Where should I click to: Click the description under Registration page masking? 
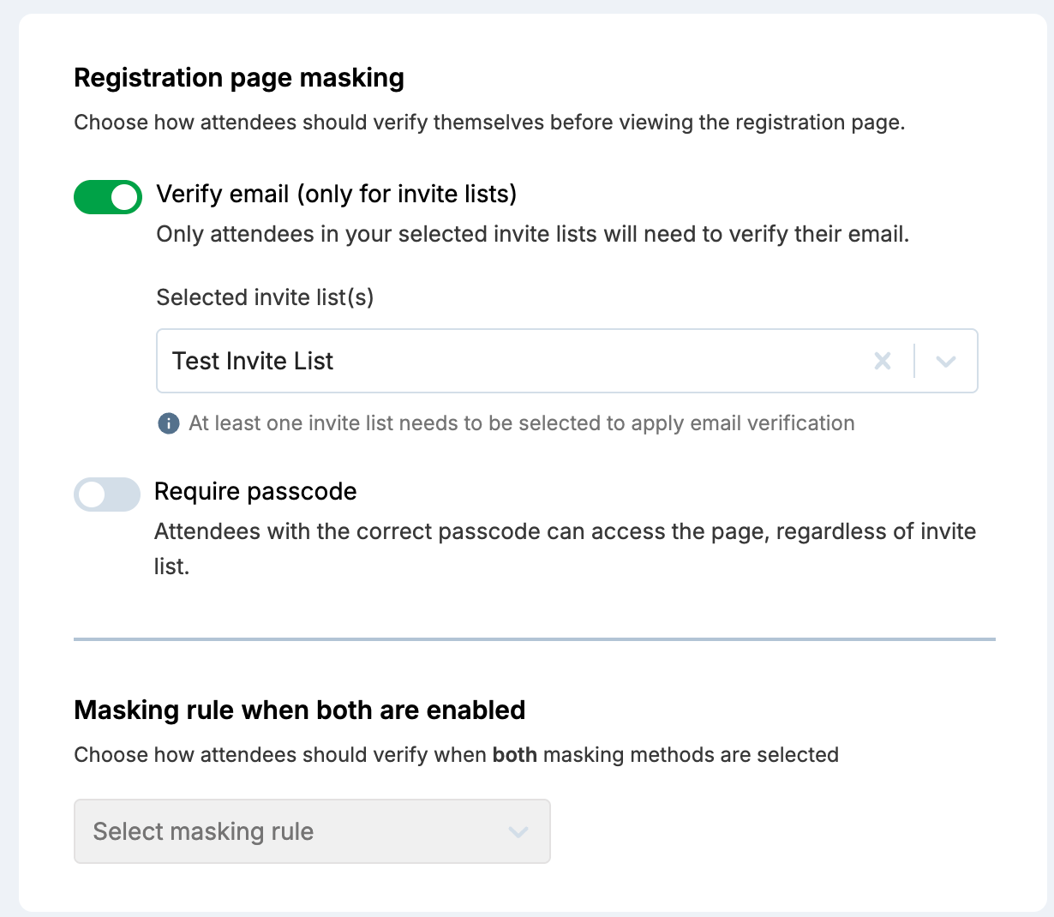coord(489,123)
